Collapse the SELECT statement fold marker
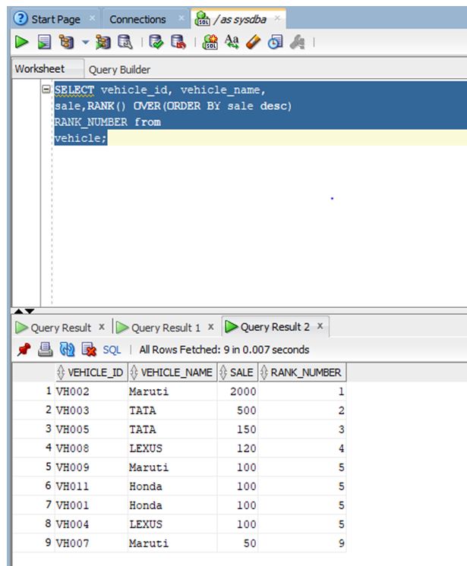Image resolution: width=467 pixels, height=566 pixels. click(x=46, y=89)
